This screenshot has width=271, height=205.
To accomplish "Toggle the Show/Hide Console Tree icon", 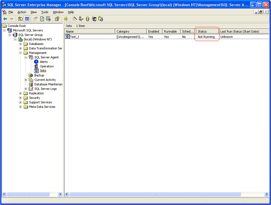I will point(27,19).
